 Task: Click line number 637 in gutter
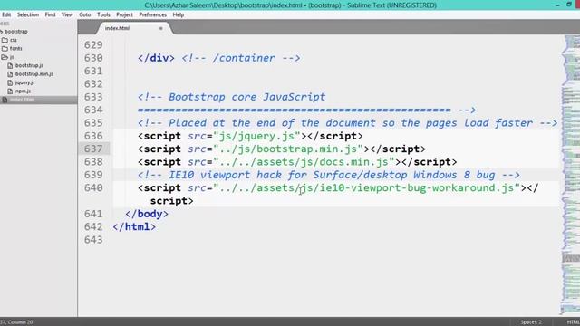pyautogui.click(x=93, y=149)
